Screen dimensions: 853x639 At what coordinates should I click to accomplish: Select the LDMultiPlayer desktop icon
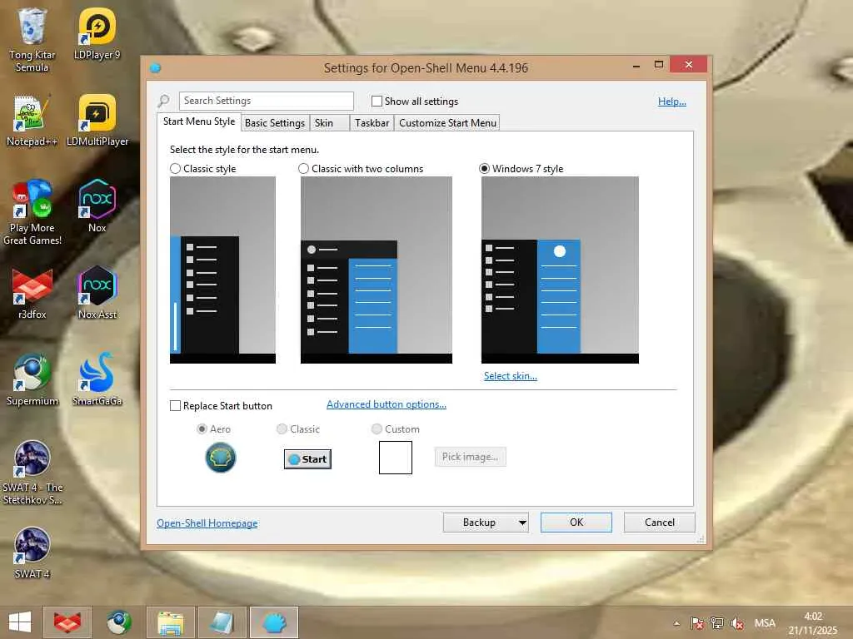pos(97,120)
